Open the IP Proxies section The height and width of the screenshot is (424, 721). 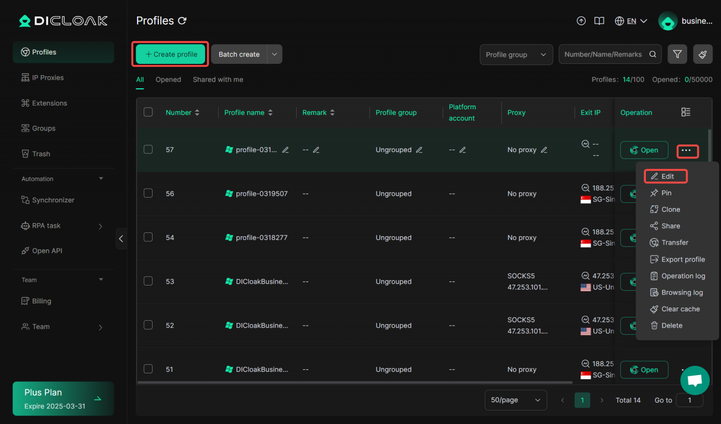click(48, 77)
